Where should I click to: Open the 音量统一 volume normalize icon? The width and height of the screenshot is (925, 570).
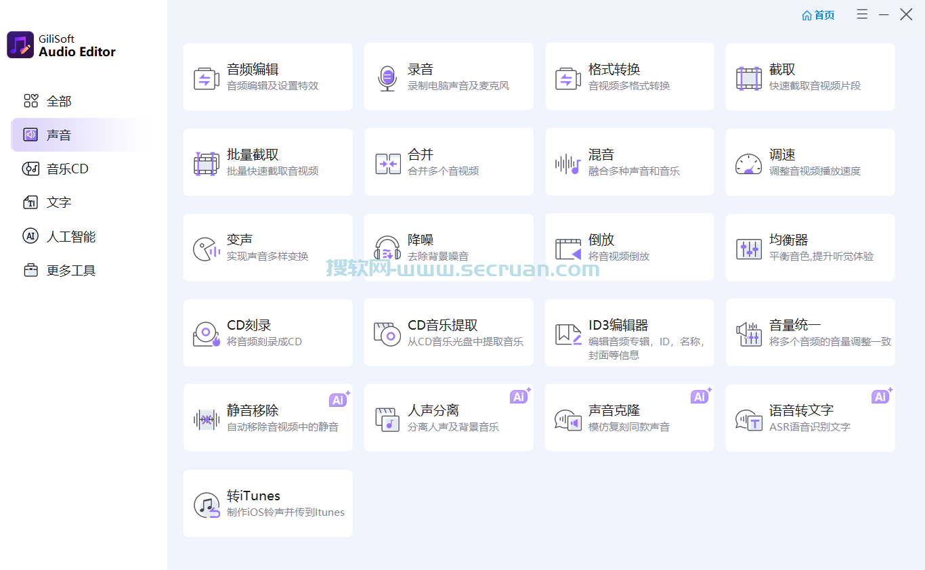748,334
